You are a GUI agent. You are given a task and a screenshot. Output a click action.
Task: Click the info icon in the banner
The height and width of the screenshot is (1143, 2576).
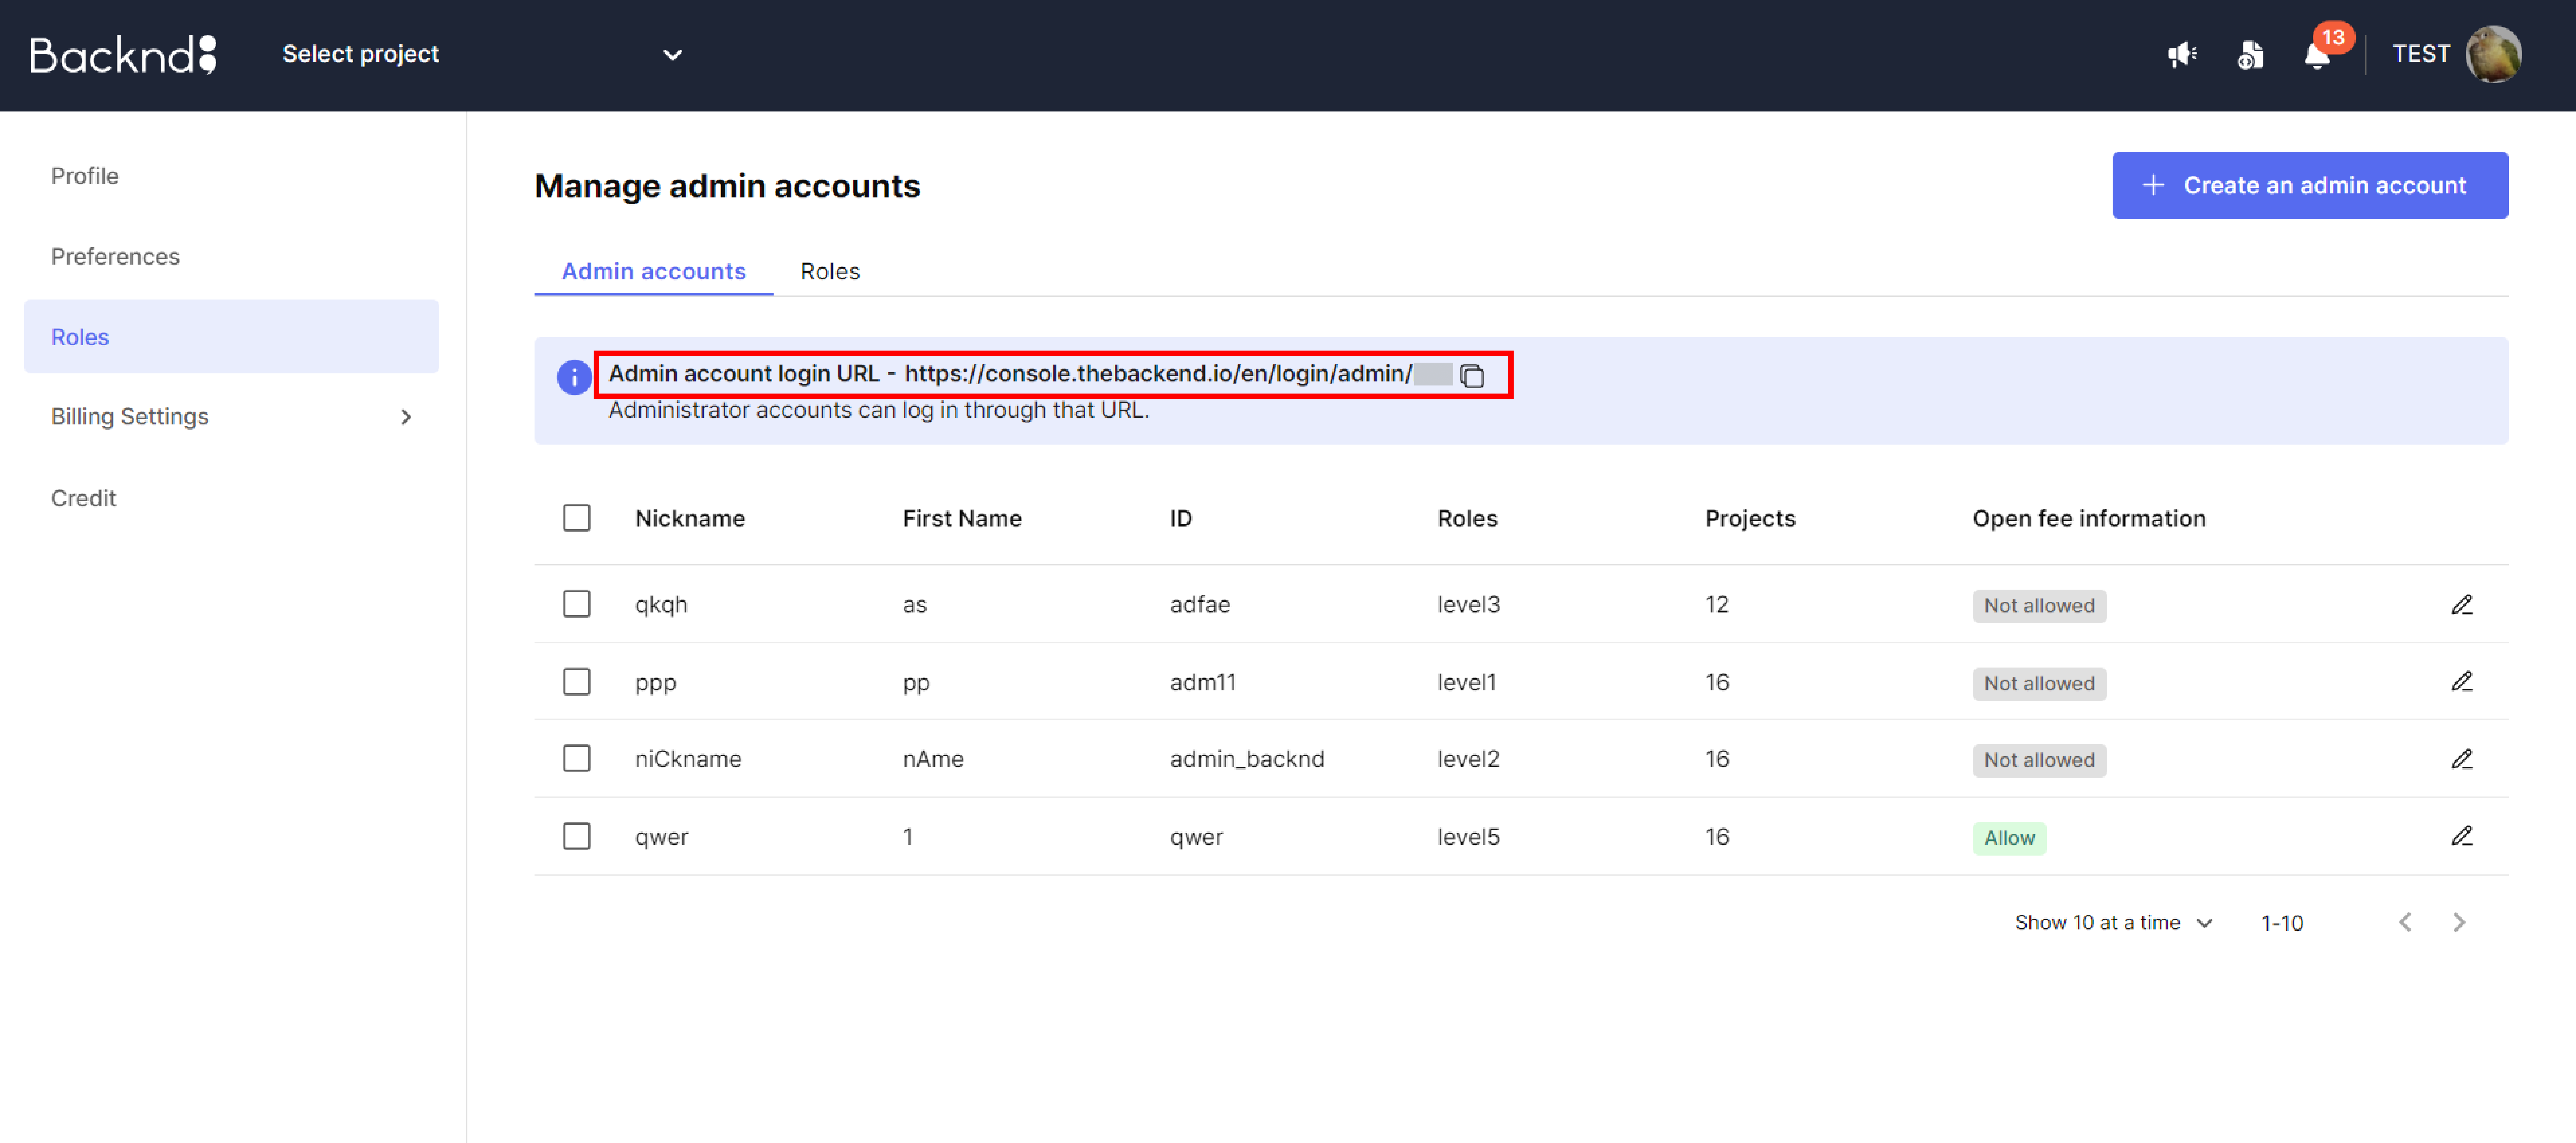point(574,377)
